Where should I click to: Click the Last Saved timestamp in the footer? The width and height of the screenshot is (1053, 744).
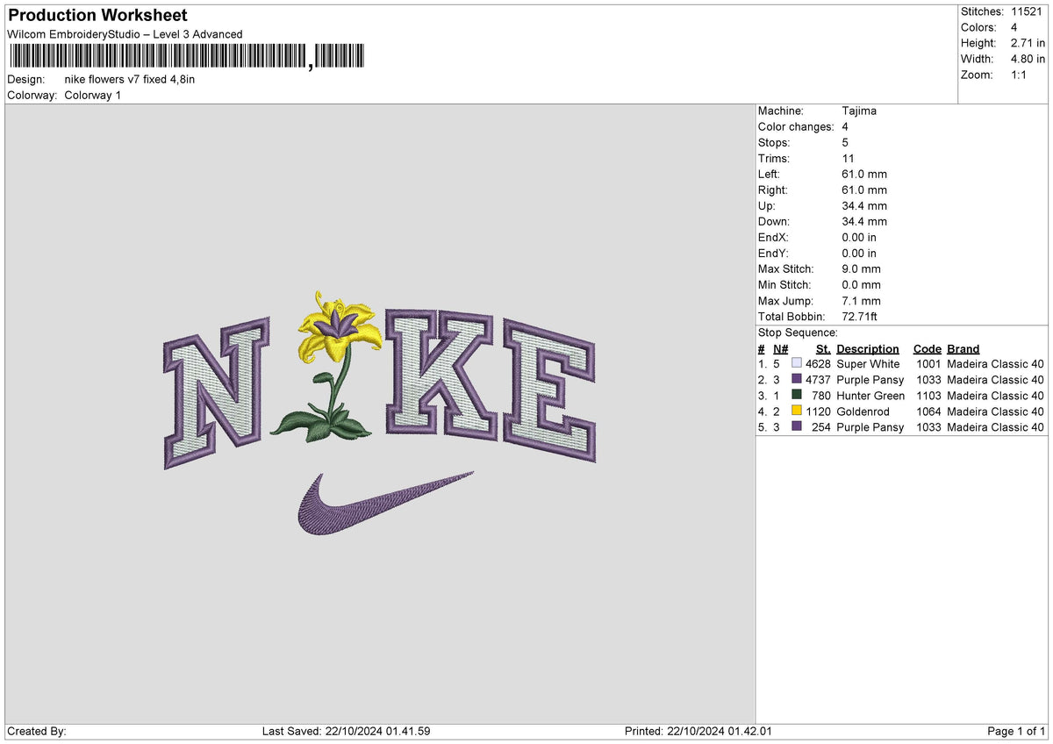(x=347, y=732)
